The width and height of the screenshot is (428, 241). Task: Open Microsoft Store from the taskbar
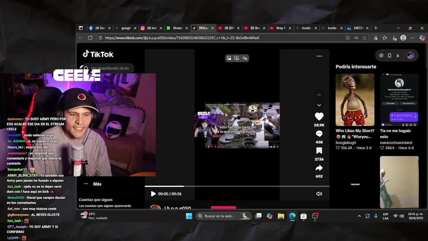point(304,216)
